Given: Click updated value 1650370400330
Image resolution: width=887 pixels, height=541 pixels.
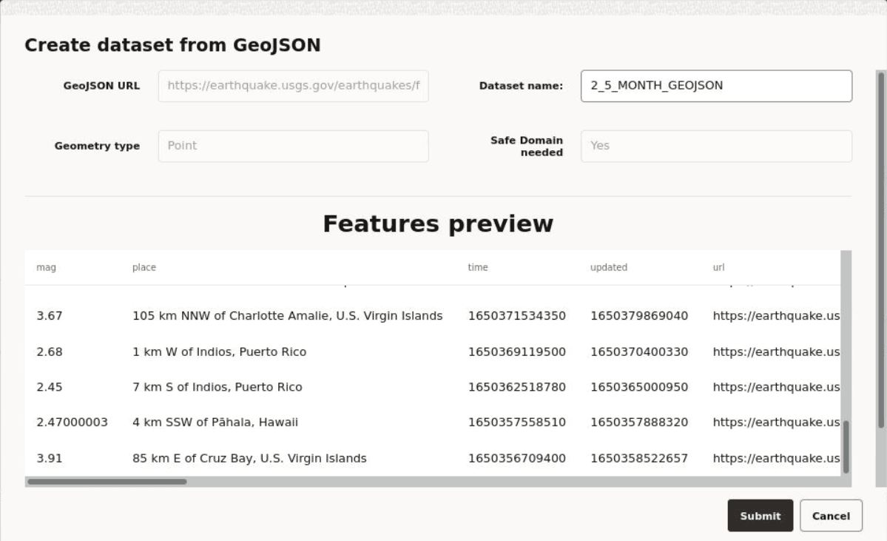Looking at the screenshot, I should 639,352.
